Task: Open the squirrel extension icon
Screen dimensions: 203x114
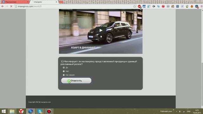Action: pyautogui.click(x=173, y=6)
